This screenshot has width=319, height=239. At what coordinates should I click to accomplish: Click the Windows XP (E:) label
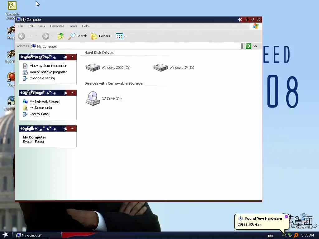pos(182,68)
